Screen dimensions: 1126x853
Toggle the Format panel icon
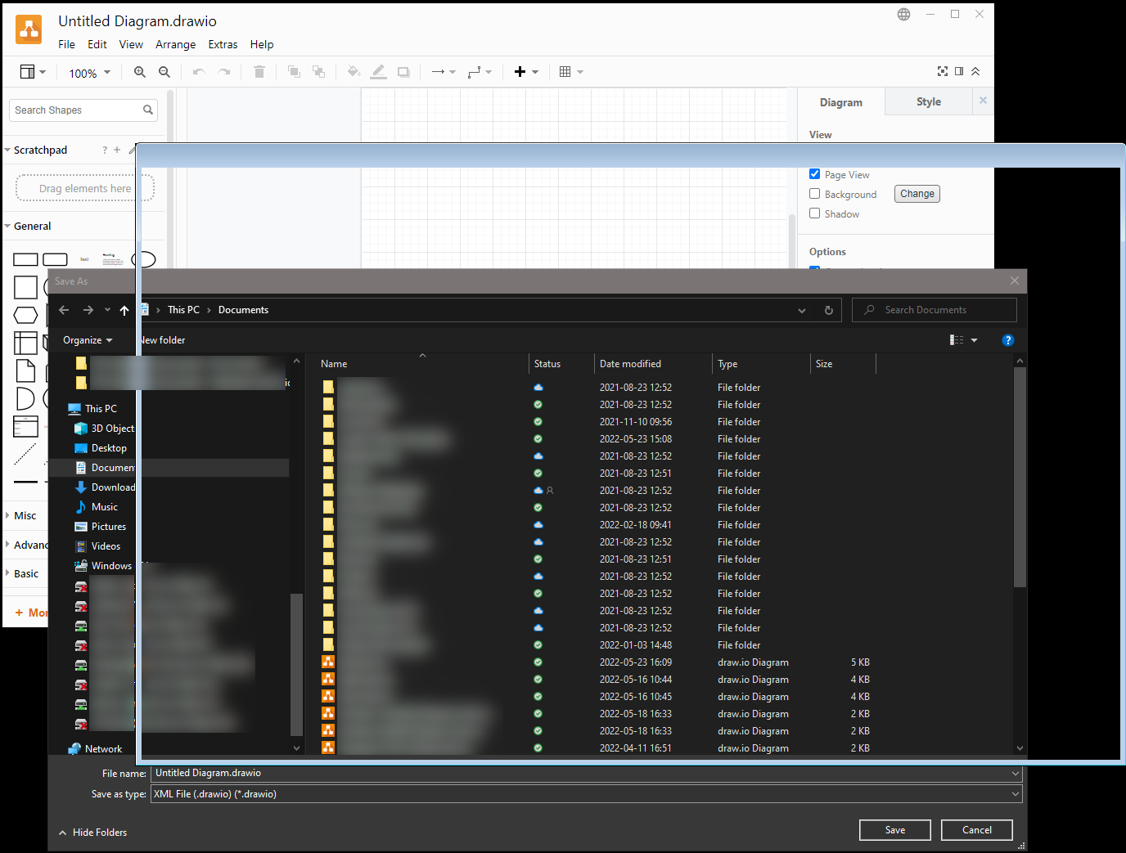(x=959, y=71)
